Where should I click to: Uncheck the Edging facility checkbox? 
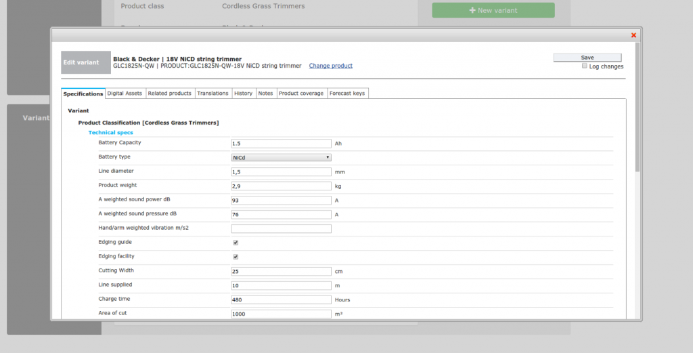[x=236, y=257]
